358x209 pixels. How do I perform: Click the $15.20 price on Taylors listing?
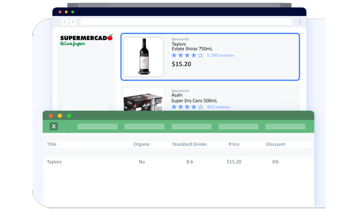coord(181,64)
